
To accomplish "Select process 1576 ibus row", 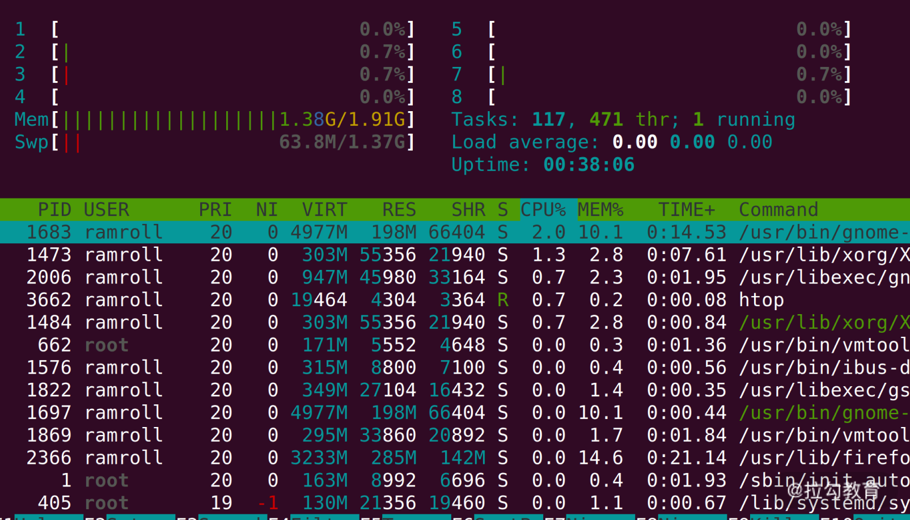I will coord(454,367).
